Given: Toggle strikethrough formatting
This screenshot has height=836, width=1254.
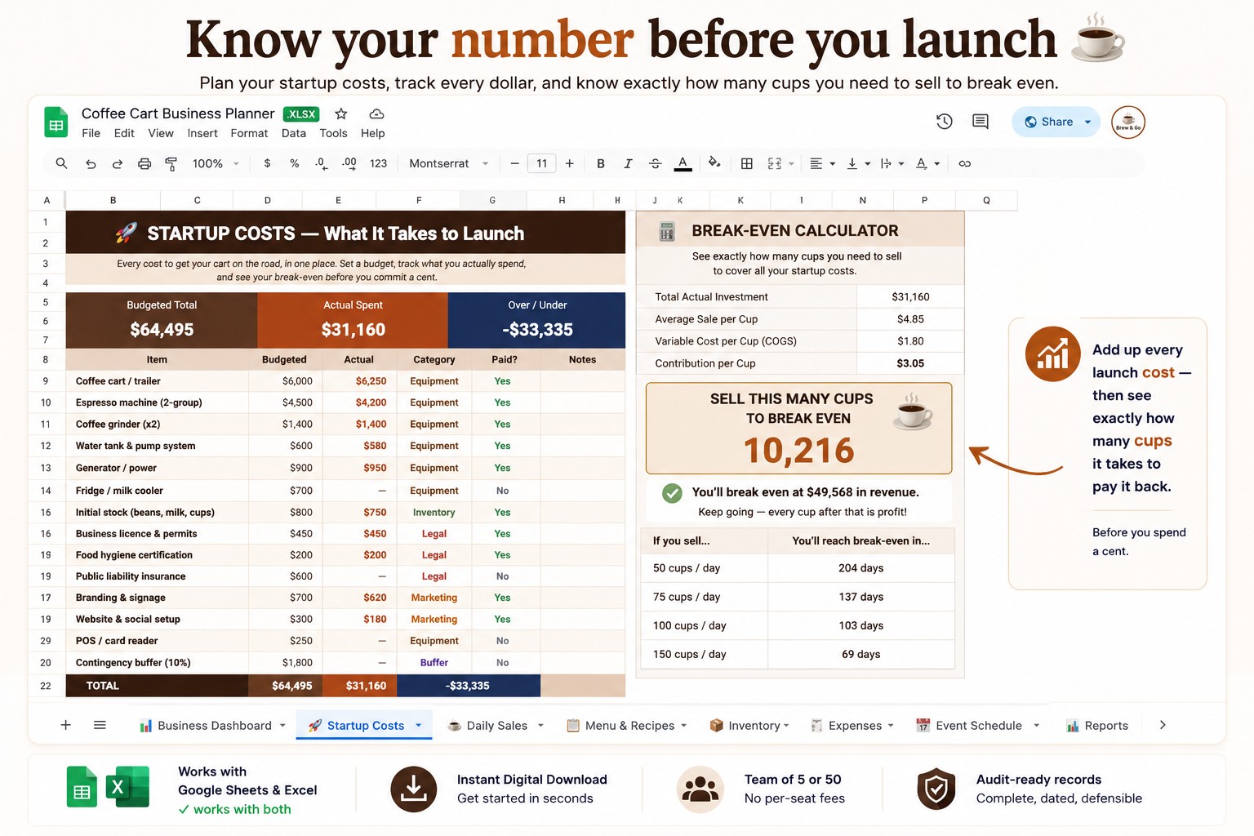Looking at the screenshot, I should 655,163.
